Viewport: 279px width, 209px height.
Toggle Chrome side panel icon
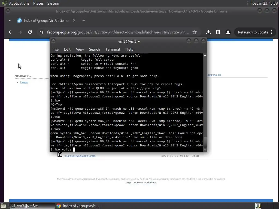[218, 32]
